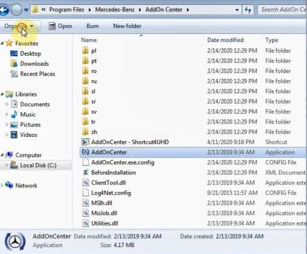The width and height of the screenshot is (307, 254).
Task: Select Pictures library
Action: (31, 125)
